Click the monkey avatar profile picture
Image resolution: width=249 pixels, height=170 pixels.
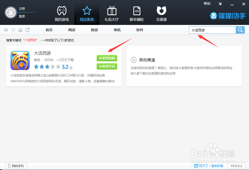[x=11, y=12]
